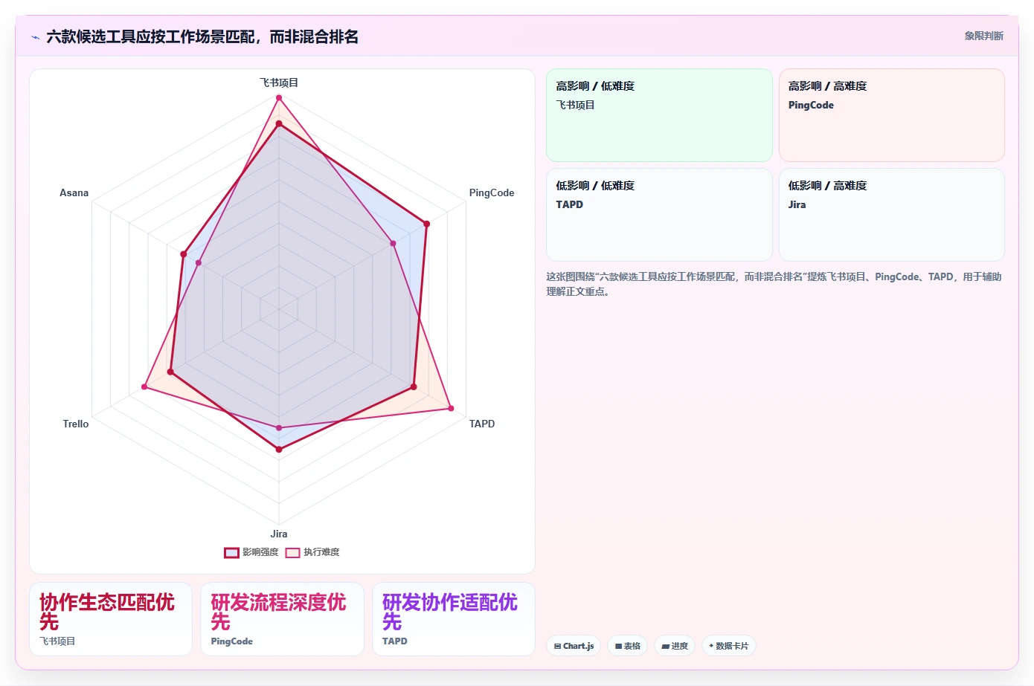Click the 飞书项目 data point at chart top
Image resolution: width=1034 pixels, height=686 pixels.
click(279, 97)
